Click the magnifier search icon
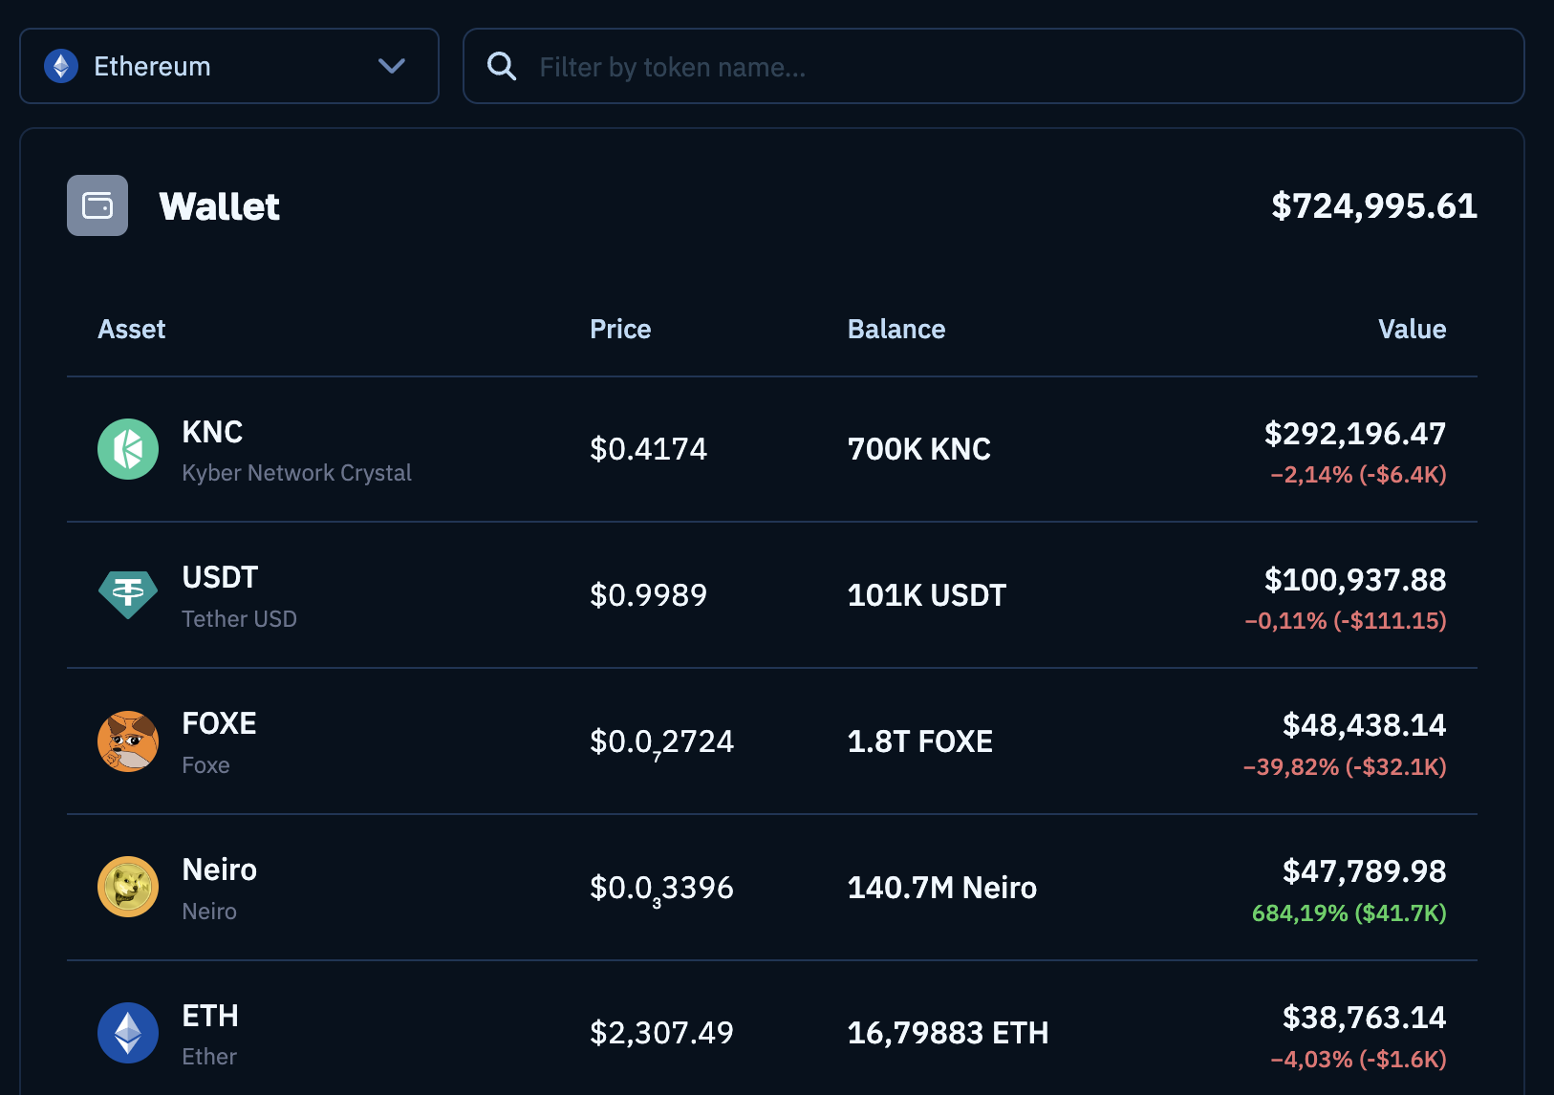1554x1095 pixels. [502, 66]
